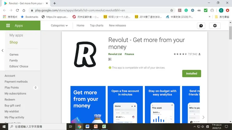Viewport: 232px width, 130px height.
Task: Click the Windows taskbar search box
Action: tap(37, 127)
